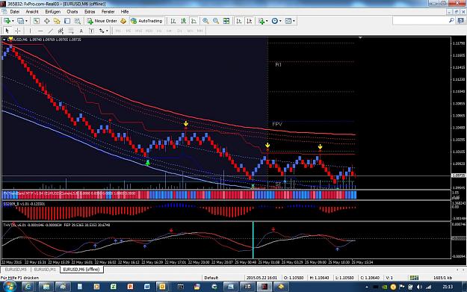Image resolution: width=467 pixels, height=292 pixels.
Task: Select the vertical line tool
Action: pos(30,31)
